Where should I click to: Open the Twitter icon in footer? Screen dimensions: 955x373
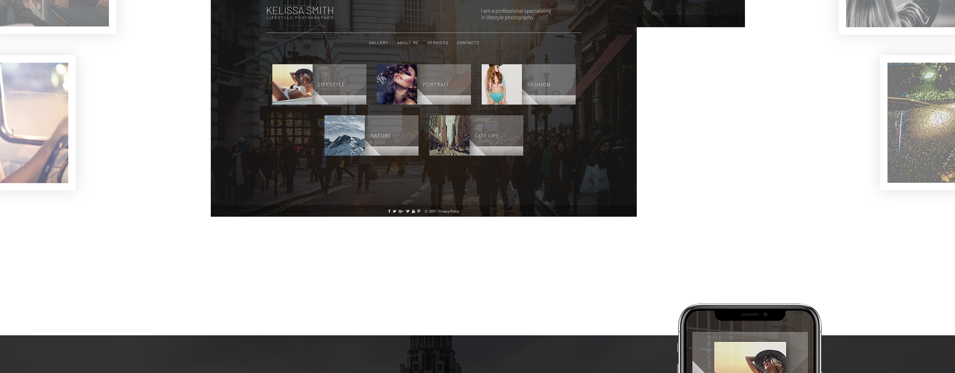[x=394, y=211]
